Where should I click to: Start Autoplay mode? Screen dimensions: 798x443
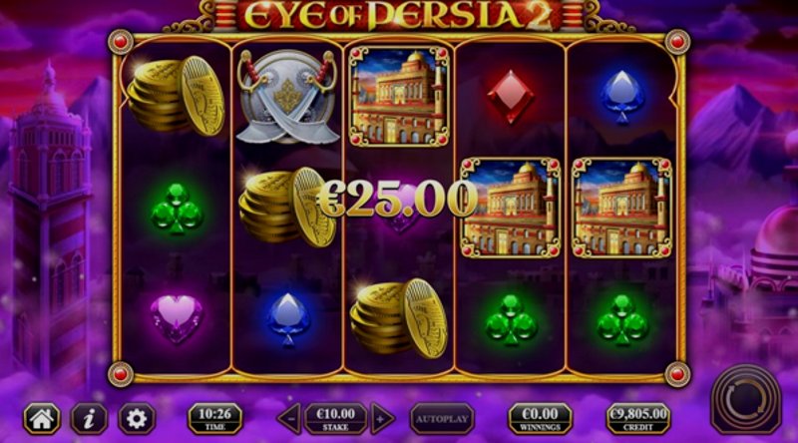442,419
